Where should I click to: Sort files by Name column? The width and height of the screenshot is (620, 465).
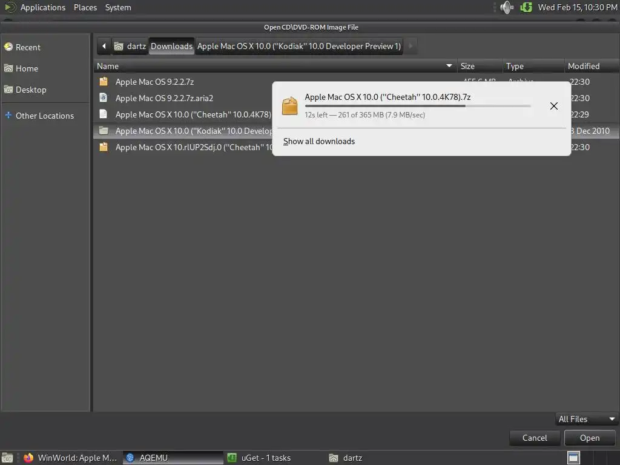[275, 66]
